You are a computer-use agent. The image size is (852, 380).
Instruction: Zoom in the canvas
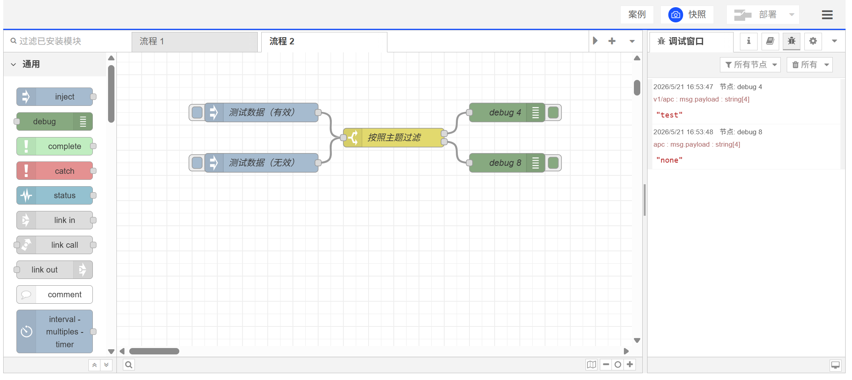[x=630, y=365]
